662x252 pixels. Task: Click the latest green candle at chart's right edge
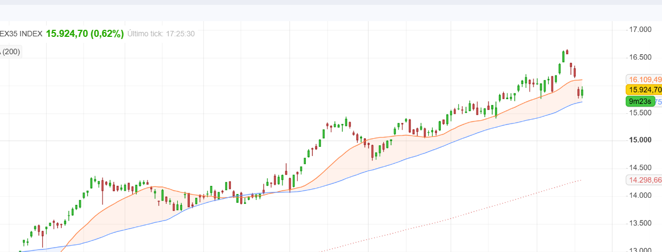[x=582, y=93]
